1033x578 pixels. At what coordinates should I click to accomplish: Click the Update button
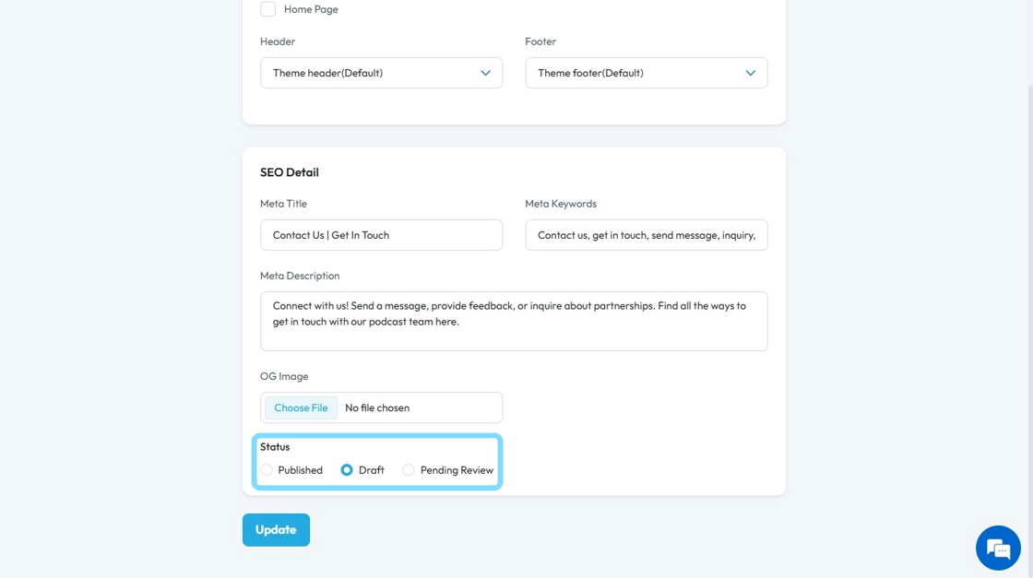[276, 530]
